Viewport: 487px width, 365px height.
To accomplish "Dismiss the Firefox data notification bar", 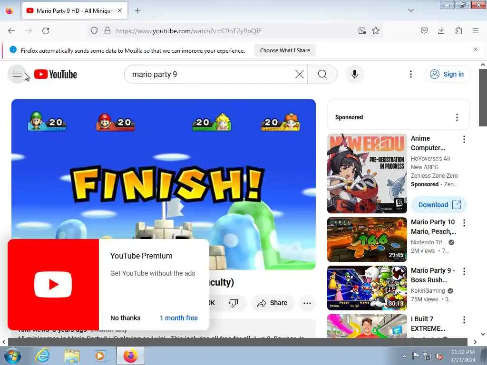I will [475, 49].
